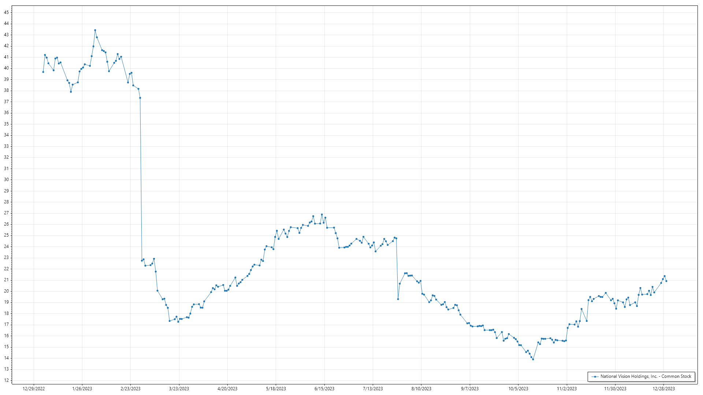This screenshot has height=395, width=703.
Task: Click the August drop low point near 19.3
Action: click(x=398, y=299)
